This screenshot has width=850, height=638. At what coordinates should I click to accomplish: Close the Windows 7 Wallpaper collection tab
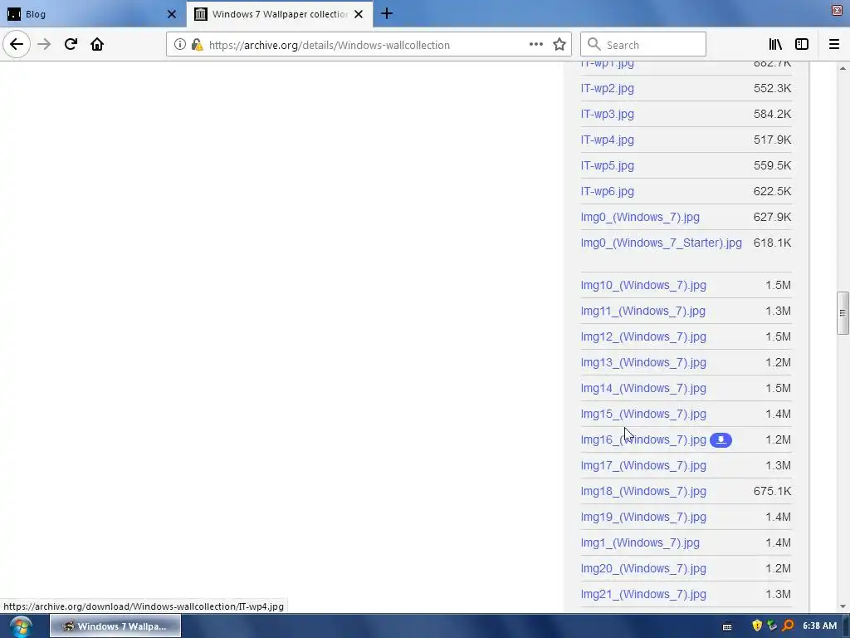(x=359, y=14)
